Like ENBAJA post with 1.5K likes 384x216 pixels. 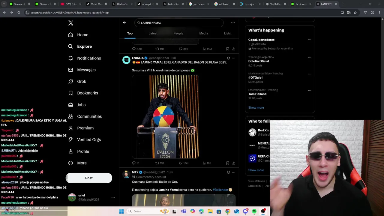[x=184, y=163]
